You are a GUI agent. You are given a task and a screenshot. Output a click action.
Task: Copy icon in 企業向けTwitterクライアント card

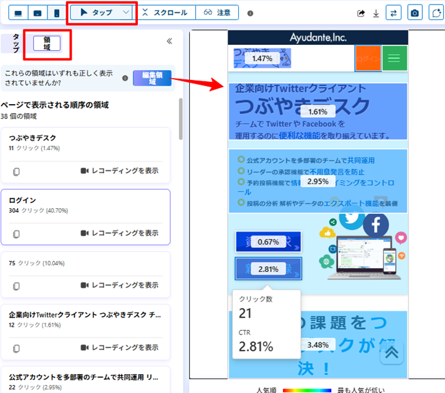pos(16,349)
